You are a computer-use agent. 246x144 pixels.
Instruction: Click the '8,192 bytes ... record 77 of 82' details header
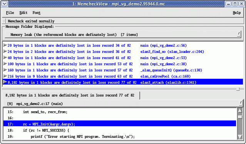[70, 95]
